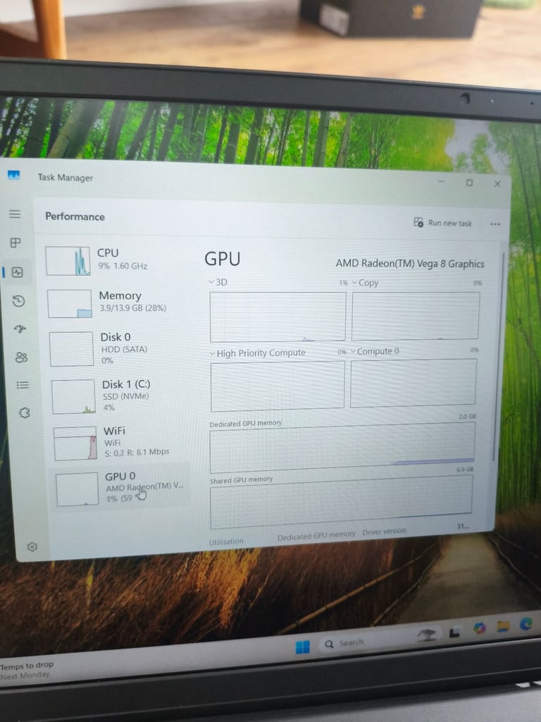541x722 pixels.
Task: Open the 3D engine dropdown
Action: pos(218,282)
